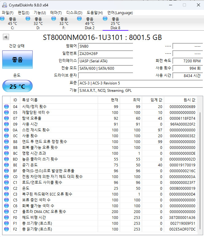Click the 현재 column header
The width and height of the screenshot is (204, 237).
click(109, 100)
